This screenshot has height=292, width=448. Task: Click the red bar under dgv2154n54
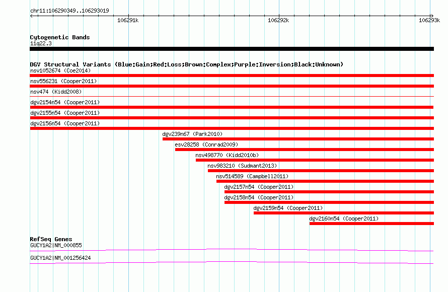point(232,107)
